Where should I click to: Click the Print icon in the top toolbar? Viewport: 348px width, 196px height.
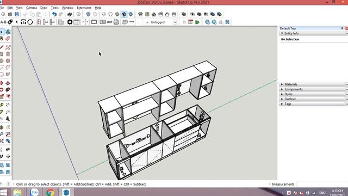coord(70,14)
